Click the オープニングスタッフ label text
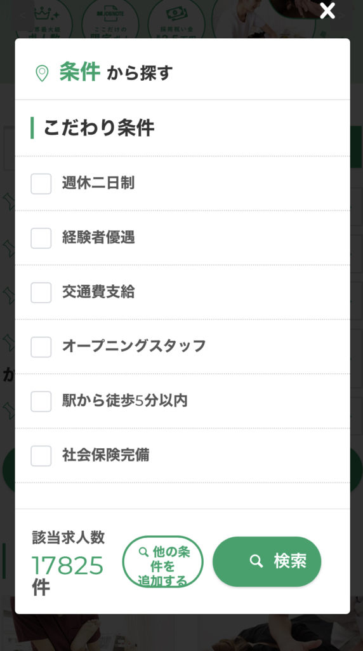This screenshot has height=651, width=363. click(x=134, y=346)
